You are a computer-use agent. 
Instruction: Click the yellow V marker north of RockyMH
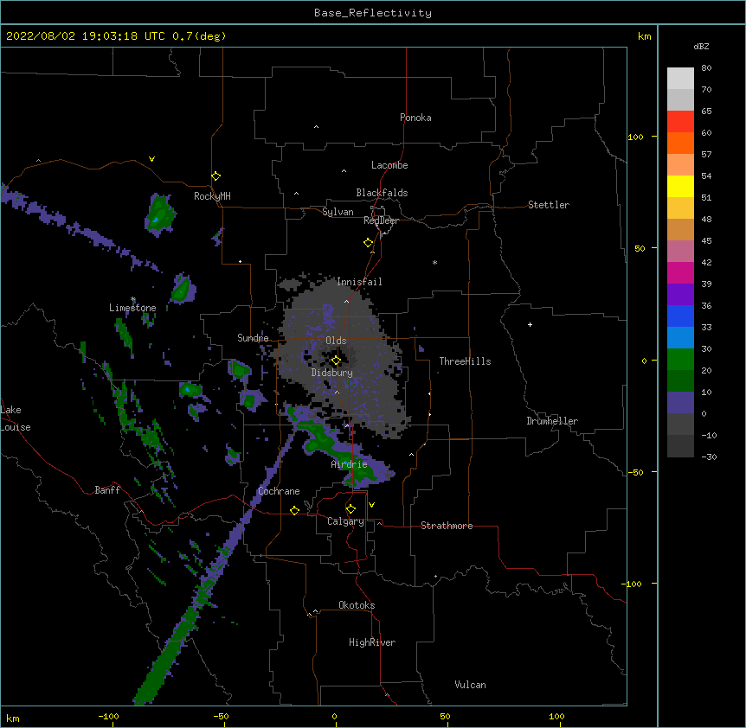(151, 159)
